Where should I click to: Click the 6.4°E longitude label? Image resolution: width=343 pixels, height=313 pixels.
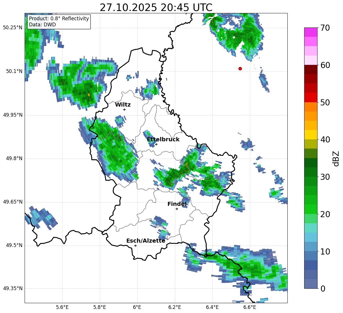pos(212,307)
